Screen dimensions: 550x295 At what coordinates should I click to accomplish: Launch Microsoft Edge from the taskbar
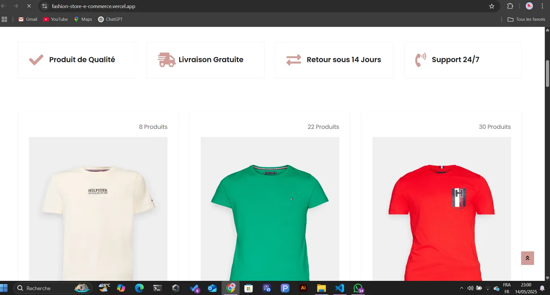point(139,288)
